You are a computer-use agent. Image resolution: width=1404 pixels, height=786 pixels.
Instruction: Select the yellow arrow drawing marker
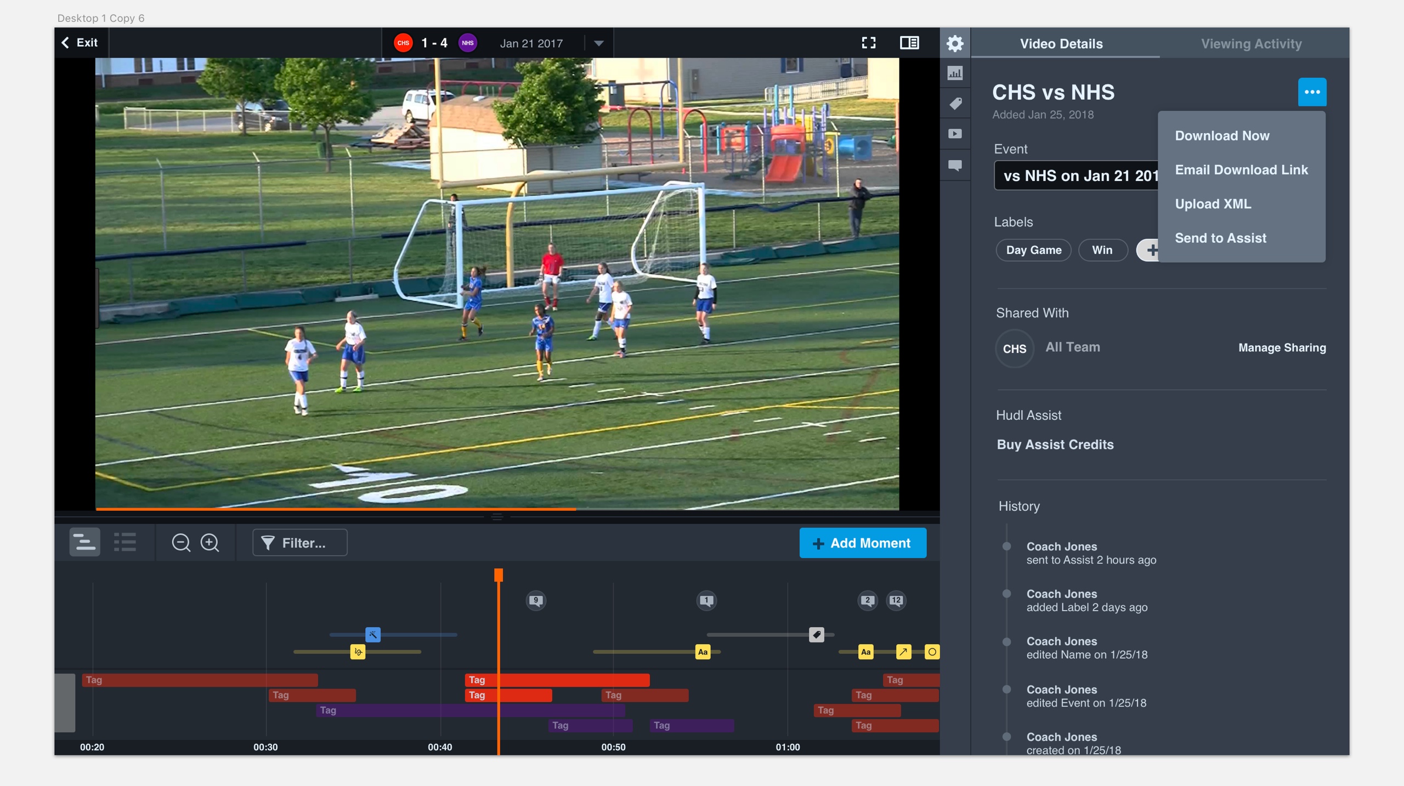(903, 652)
